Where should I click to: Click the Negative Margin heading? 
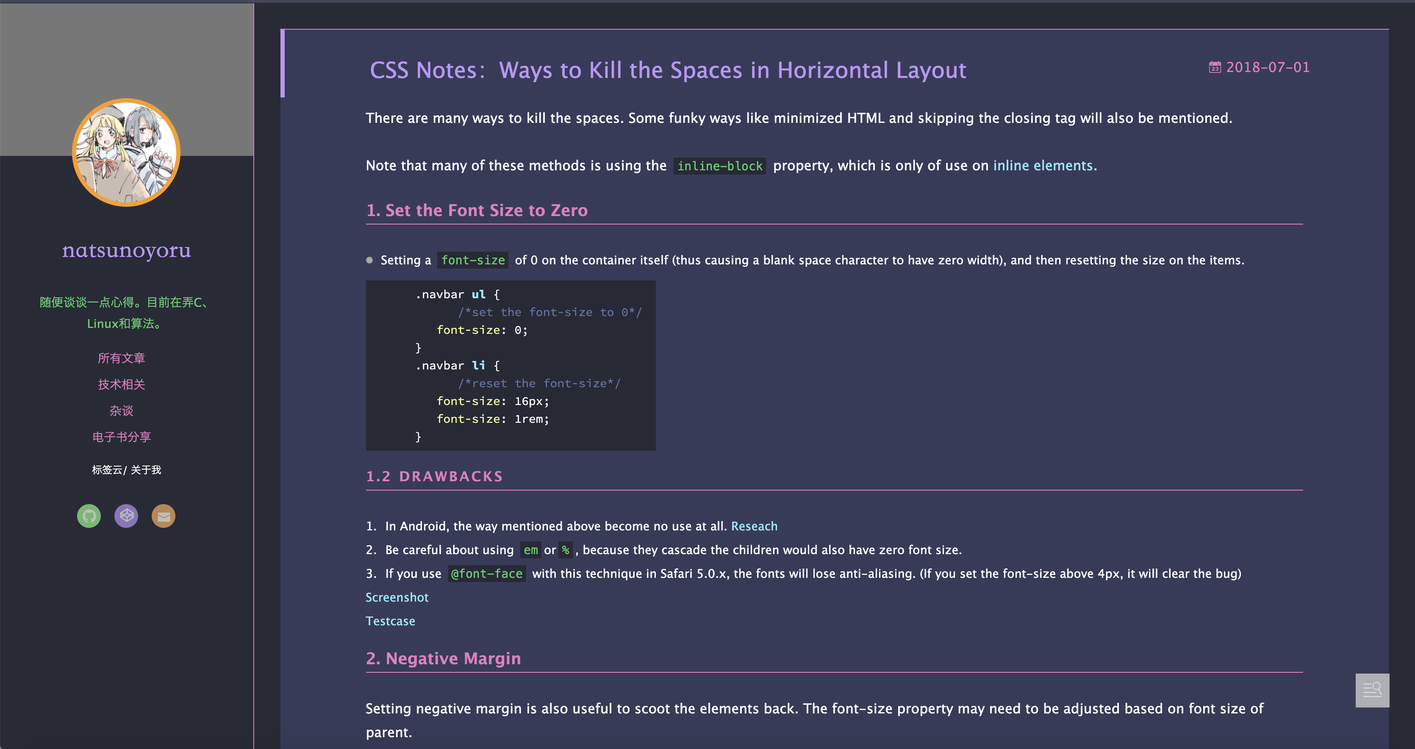tap(443, 658)
